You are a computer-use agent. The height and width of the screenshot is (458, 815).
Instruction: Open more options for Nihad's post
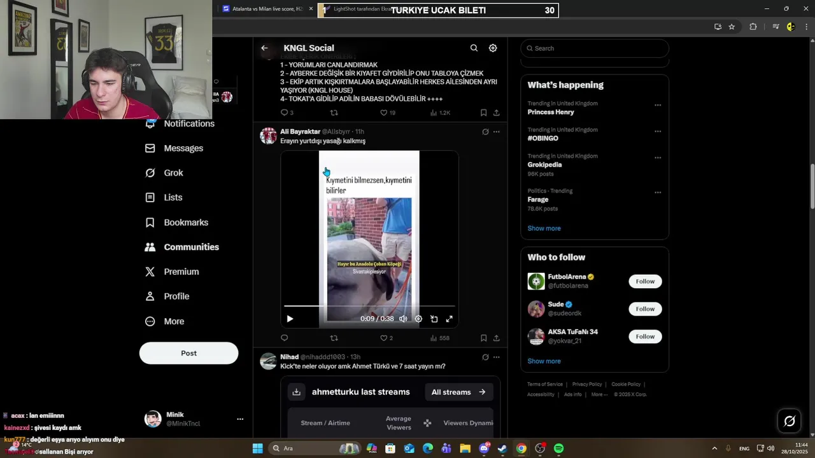(497, 357)
